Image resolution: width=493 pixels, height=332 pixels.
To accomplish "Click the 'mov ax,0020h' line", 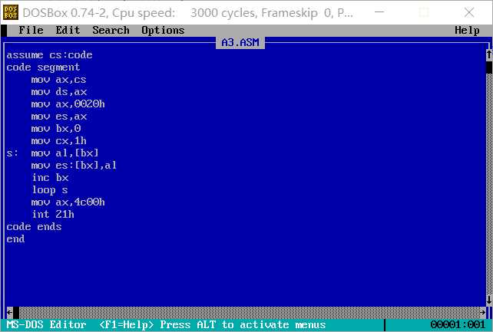I will point(68,104).
